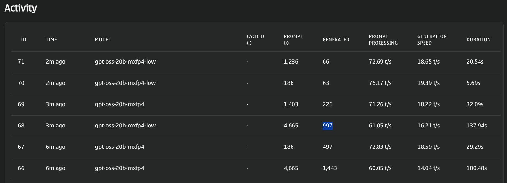Click the info icon under PROMPT header
Image resolution: width=507 pixels, height=183 pixels.
[x=286, y=43]
